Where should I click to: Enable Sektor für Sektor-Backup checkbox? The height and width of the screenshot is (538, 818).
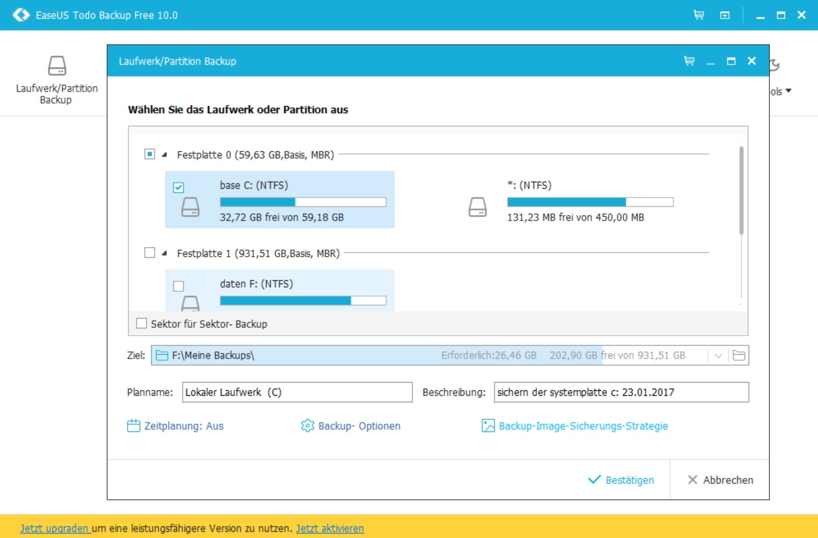[x=142, y=323]
